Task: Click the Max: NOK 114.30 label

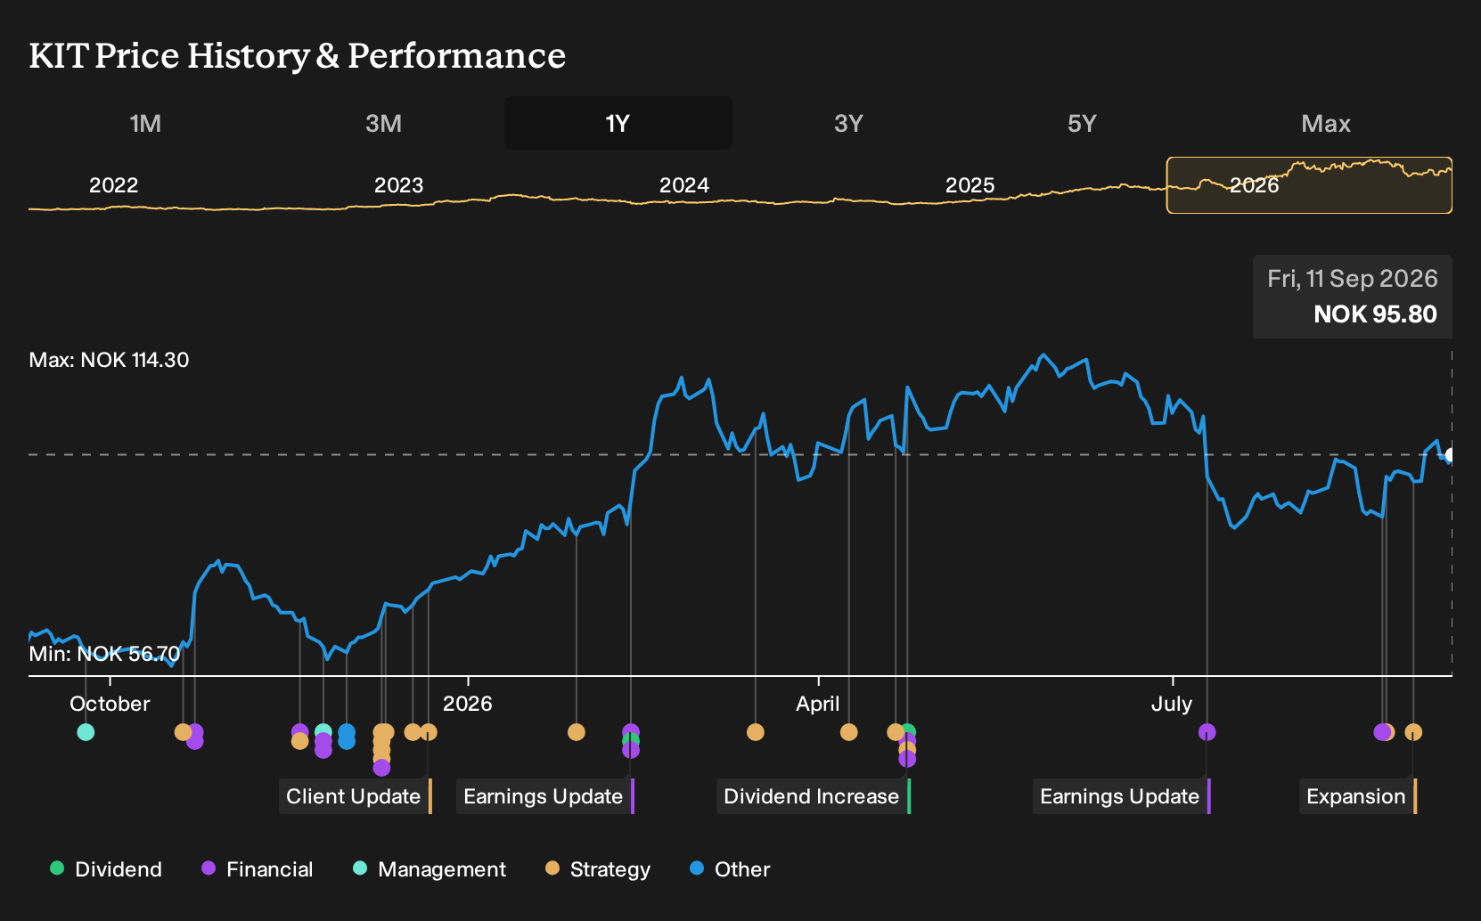Action: pyautogui.click(x=109, y=360)
